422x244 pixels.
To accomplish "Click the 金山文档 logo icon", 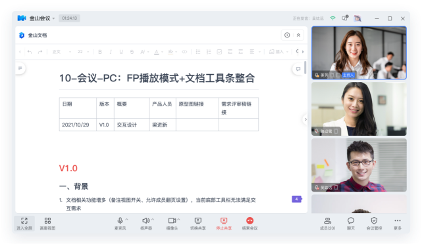I will point(22,35).
